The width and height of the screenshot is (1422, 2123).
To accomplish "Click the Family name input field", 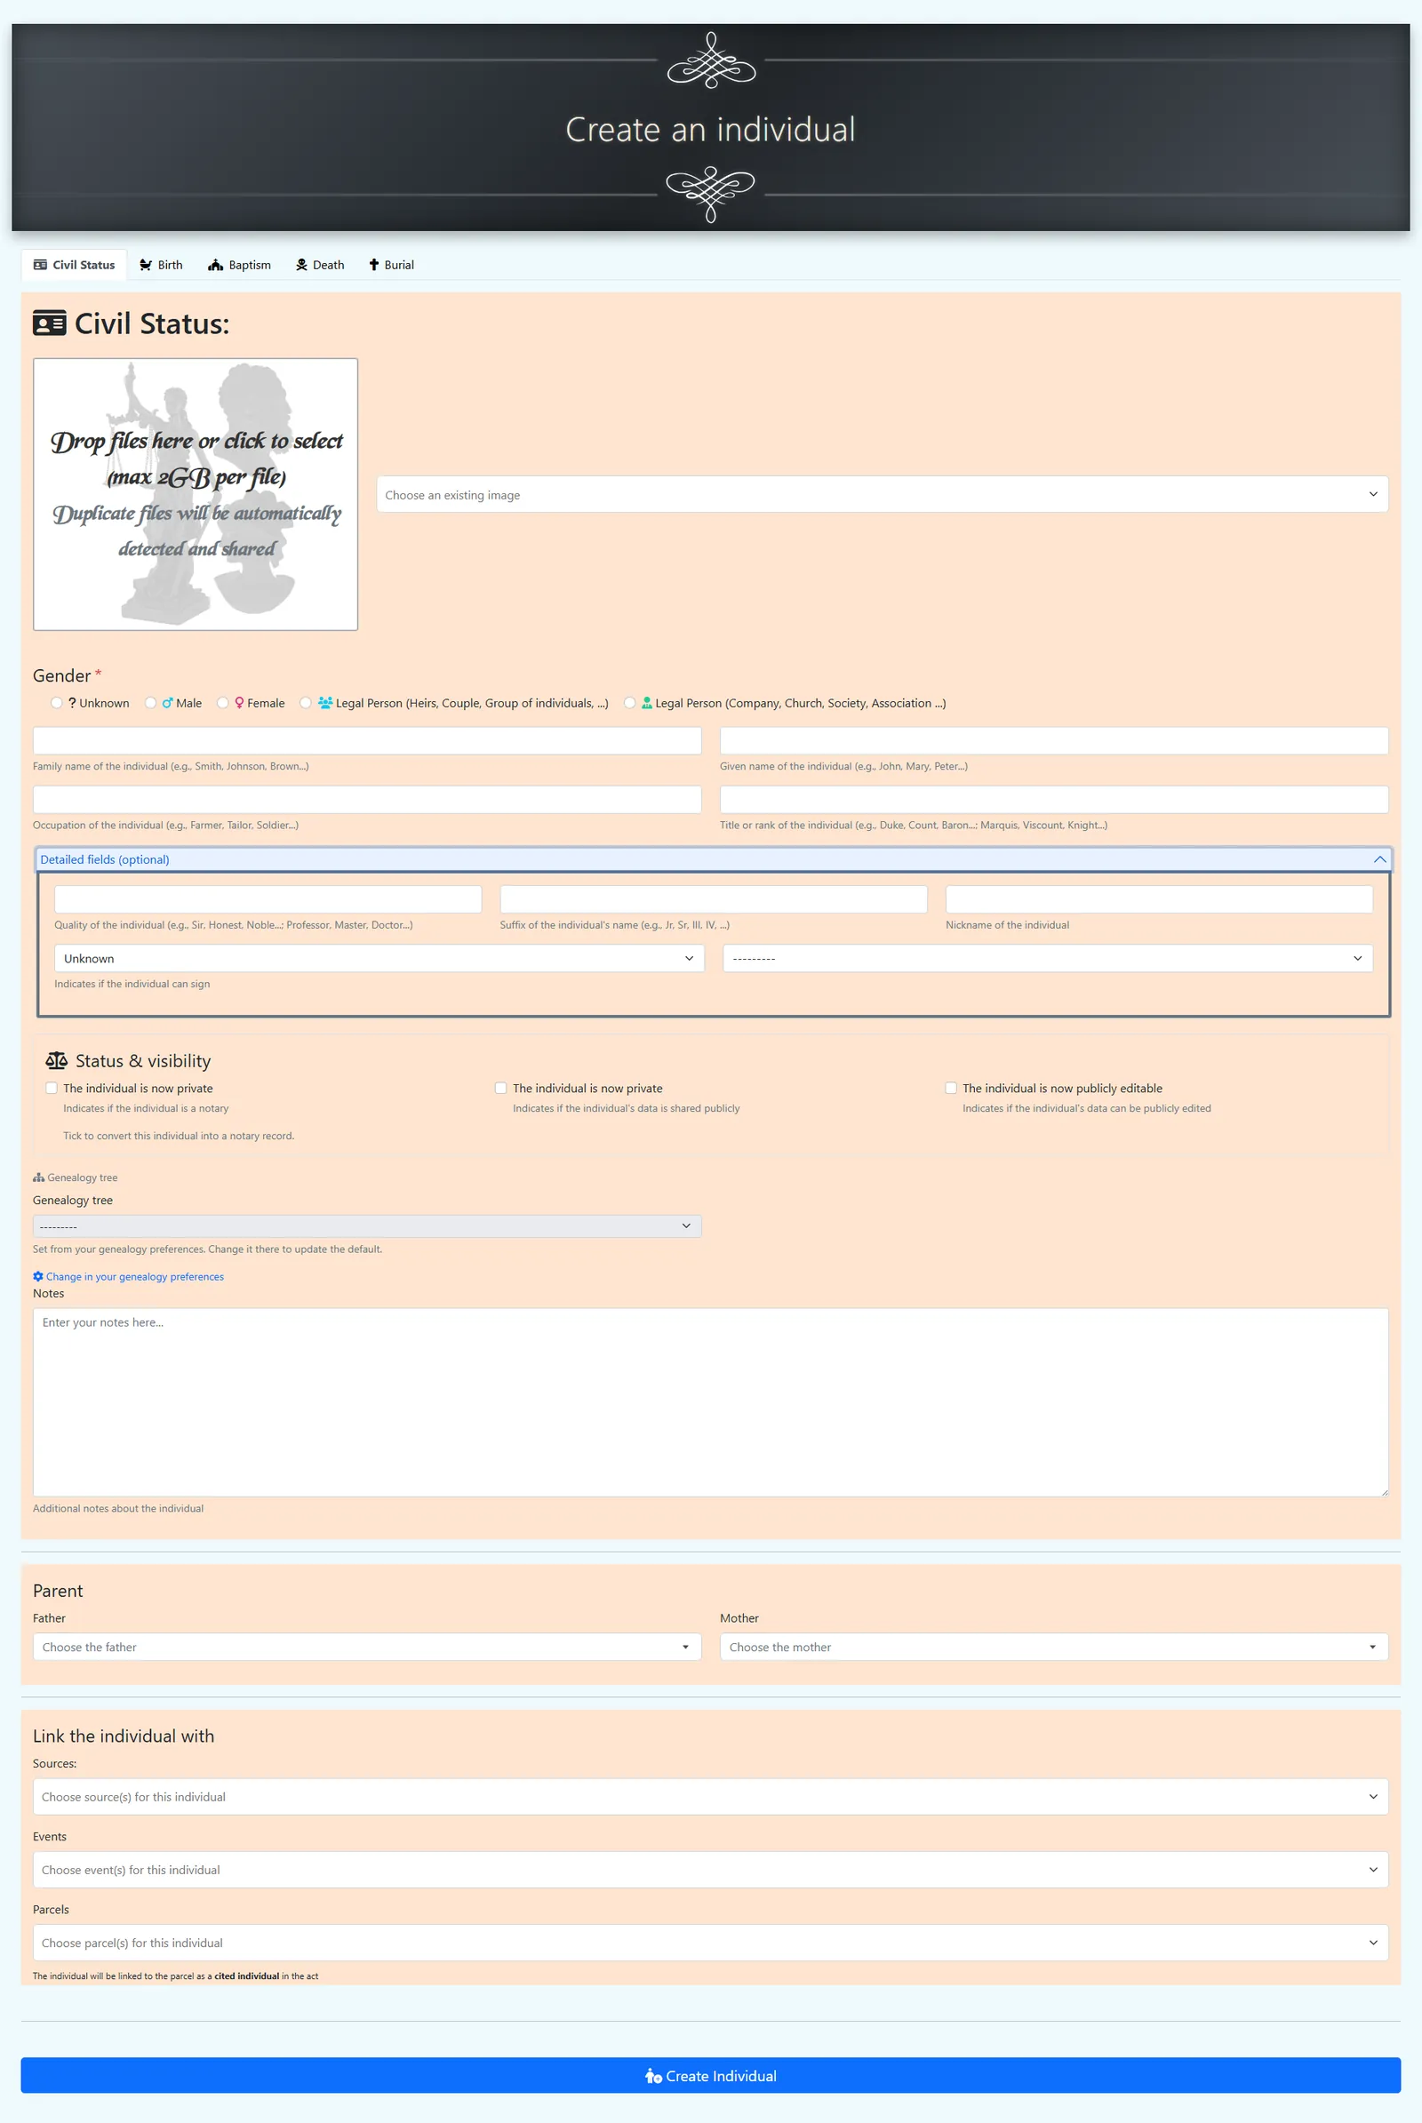I will click(366, 741).
